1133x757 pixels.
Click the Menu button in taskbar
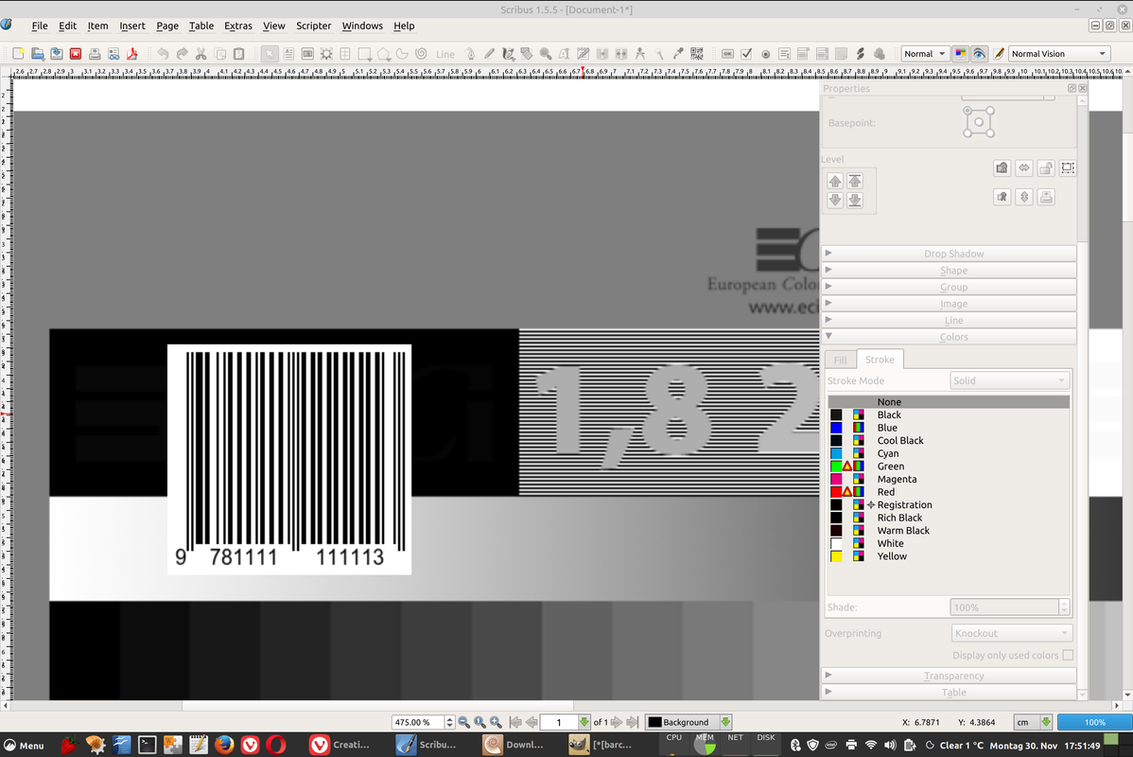(24, 745)
